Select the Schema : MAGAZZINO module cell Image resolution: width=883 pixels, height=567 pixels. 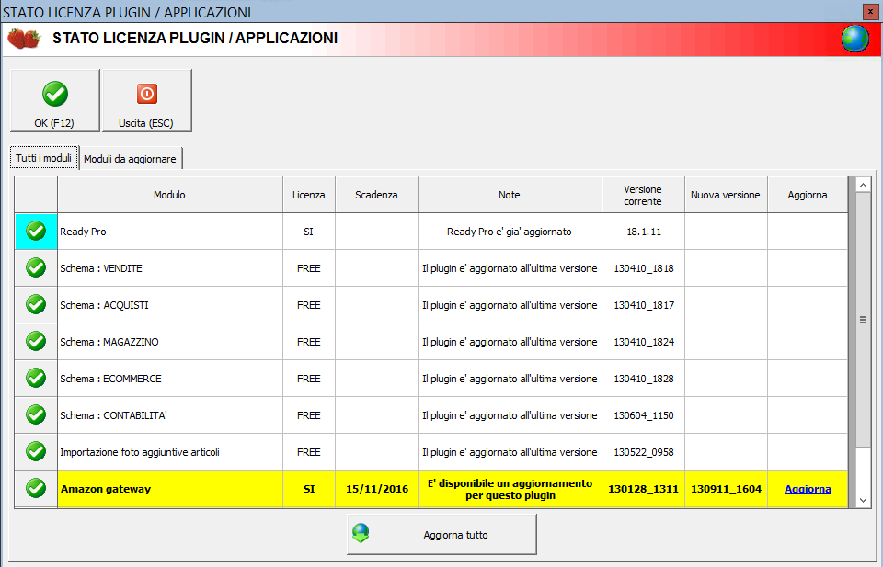(x=170, y=342)
